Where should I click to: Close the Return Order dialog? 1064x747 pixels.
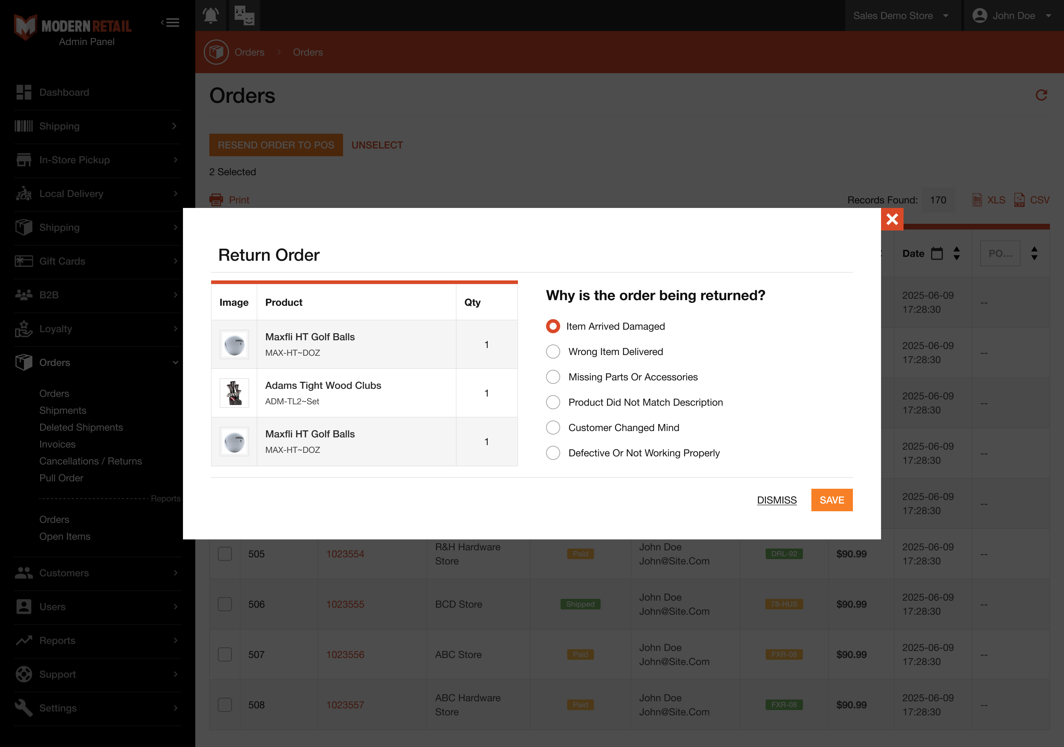(x=892, y=219)
